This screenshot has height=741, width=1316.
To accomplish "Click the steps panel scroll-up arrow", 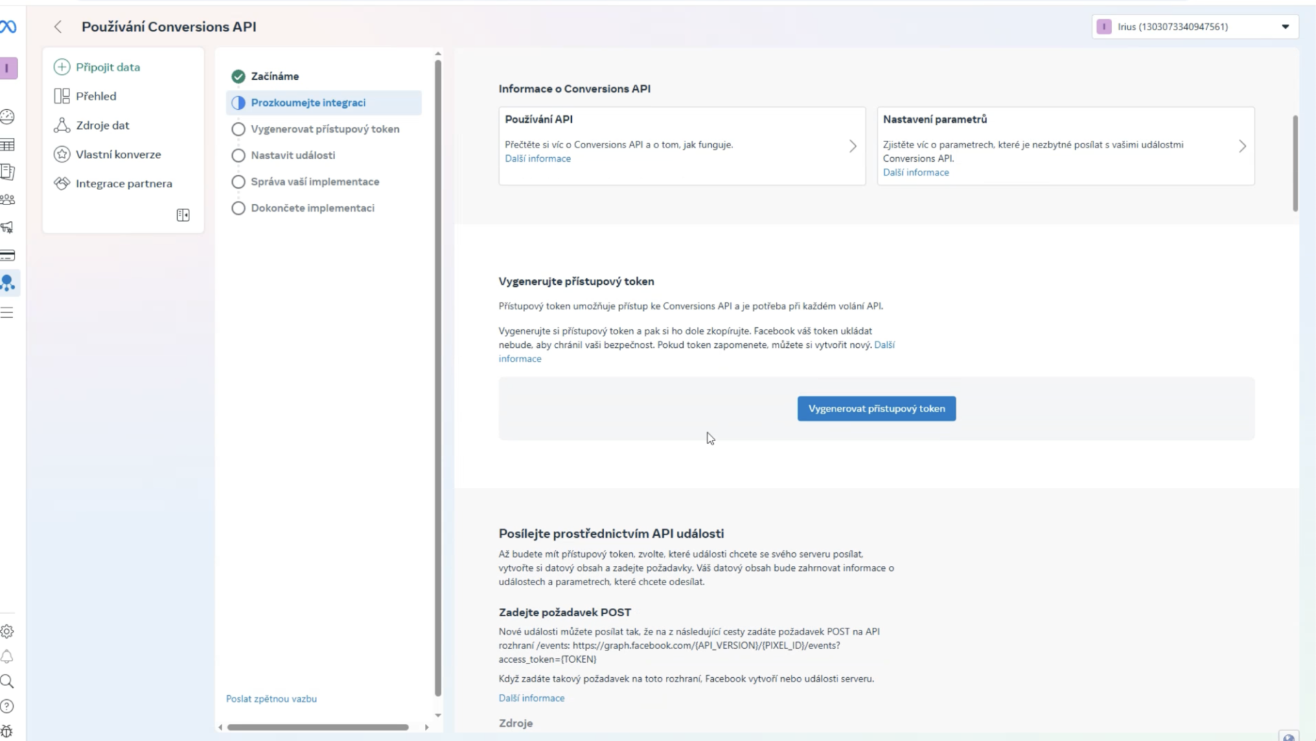I will pyautogui.click(x=438, y=54).
